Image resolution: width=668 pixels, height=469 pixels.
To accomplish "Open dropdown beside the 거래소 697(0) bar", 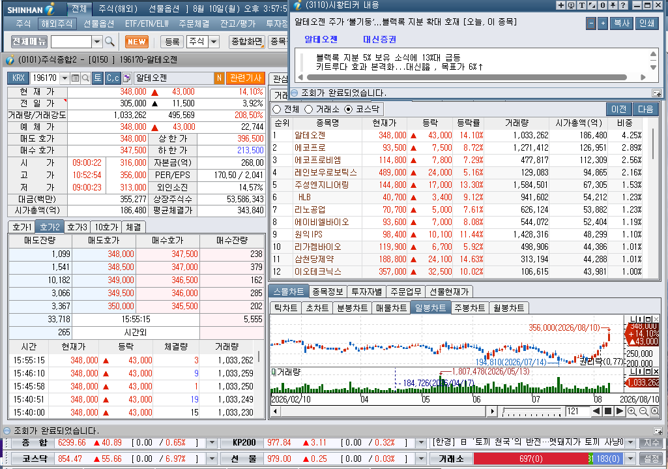I will point(630,459).
